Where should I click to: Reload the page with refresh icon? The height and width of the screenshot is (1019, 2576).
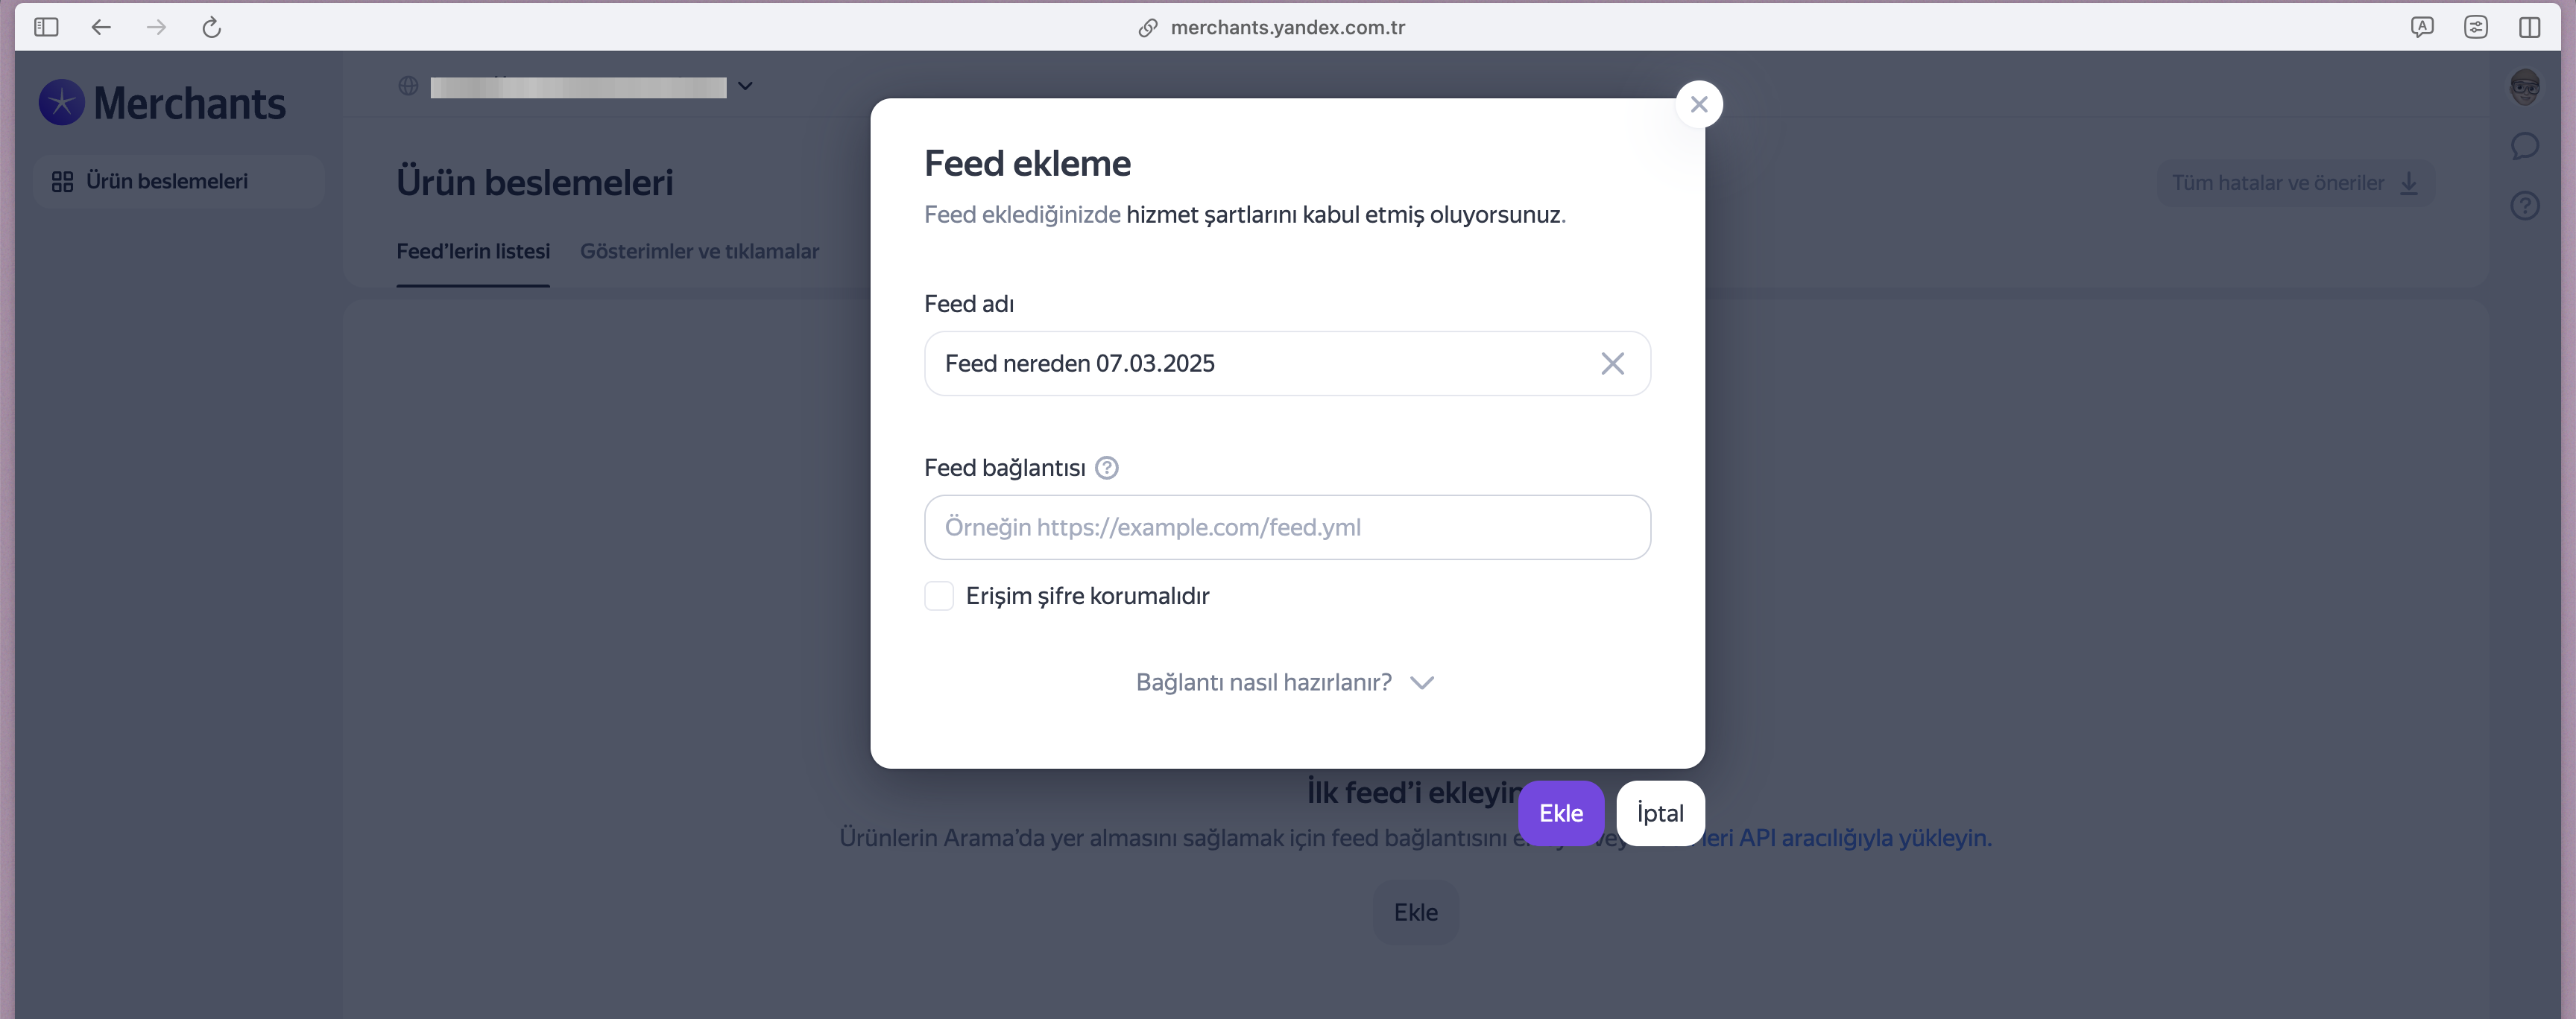coord(211,27)
